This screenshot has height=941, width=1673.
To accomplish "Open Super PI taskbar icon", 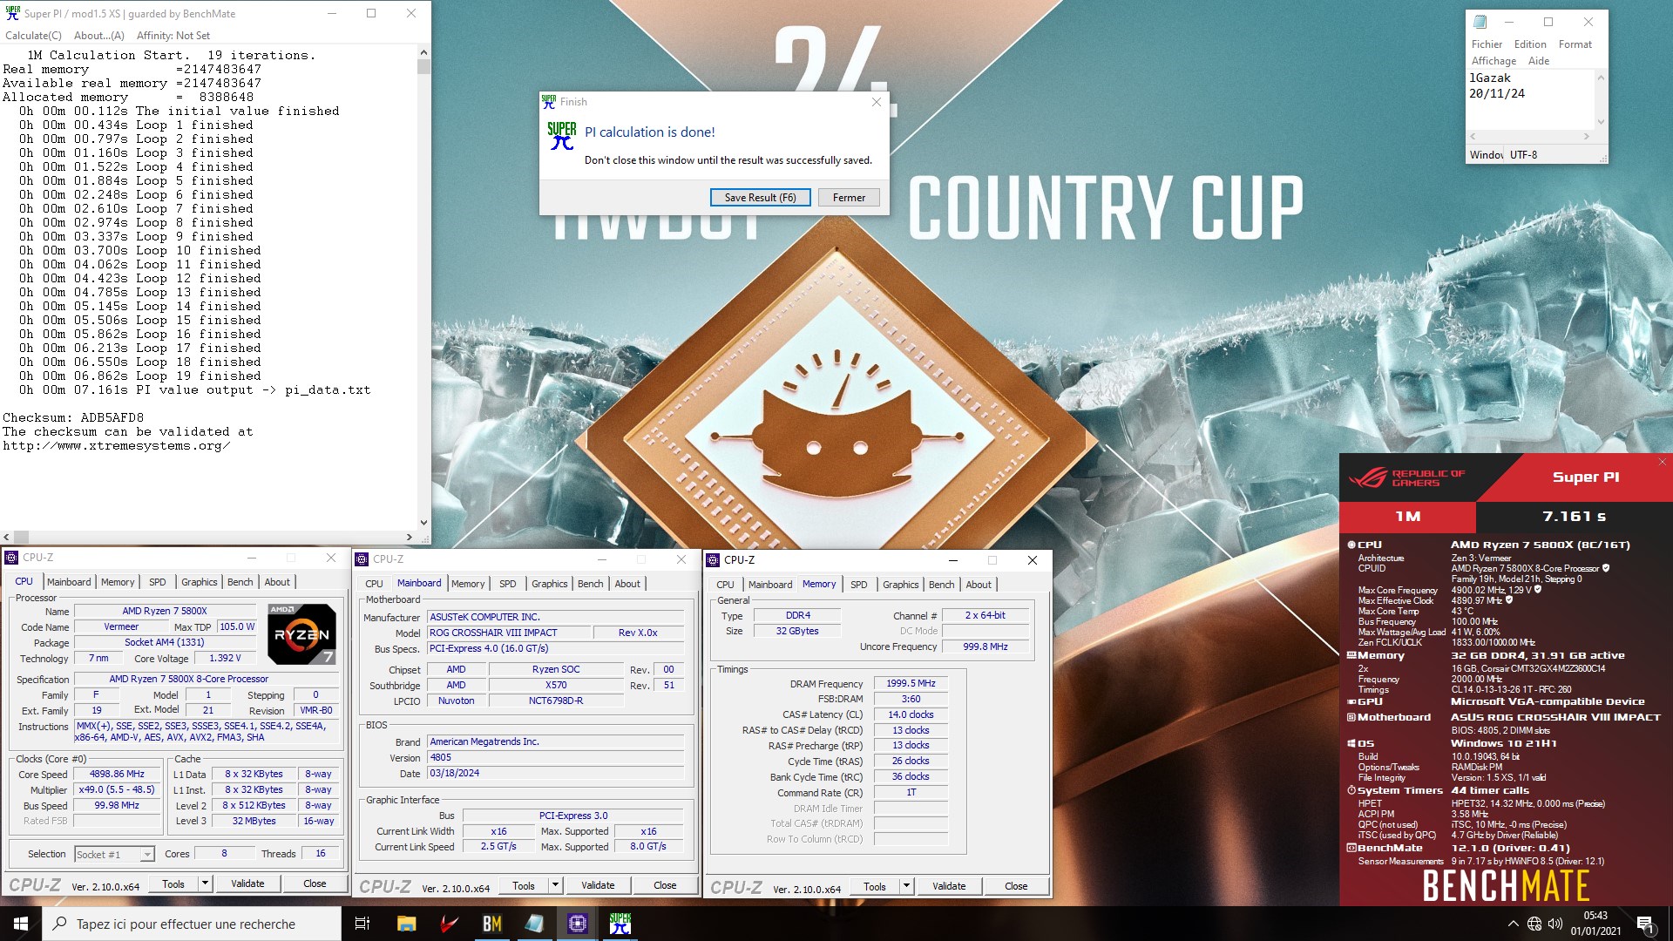I will pyautogui.click(x=620, y=924).
